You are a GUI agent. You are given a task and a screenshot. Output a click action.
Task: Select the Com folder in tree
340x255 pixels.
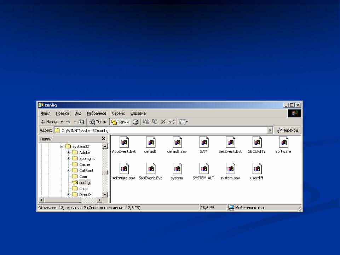(83, 176)
